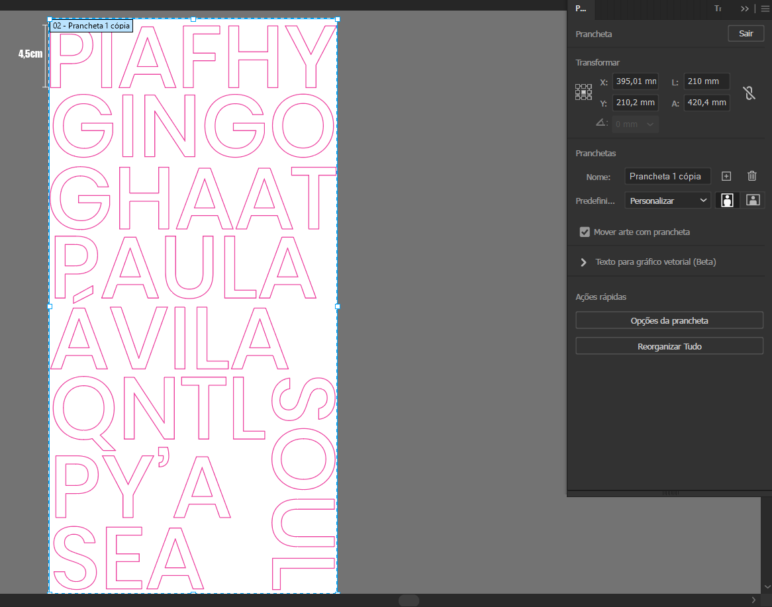This screenshot has width=772, height=607.
Task: Click the double-arrow collapse panels icon
Action: [745, 9]
